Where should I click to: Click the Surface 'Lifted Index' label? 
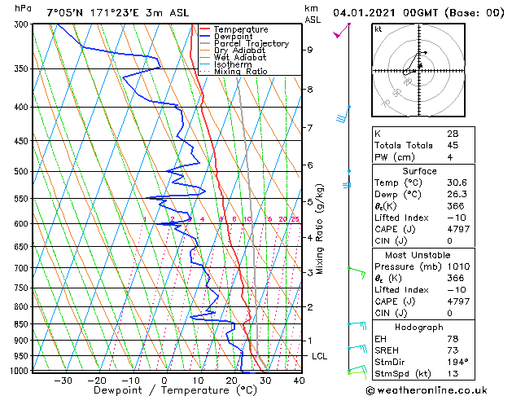click(401, 218)
